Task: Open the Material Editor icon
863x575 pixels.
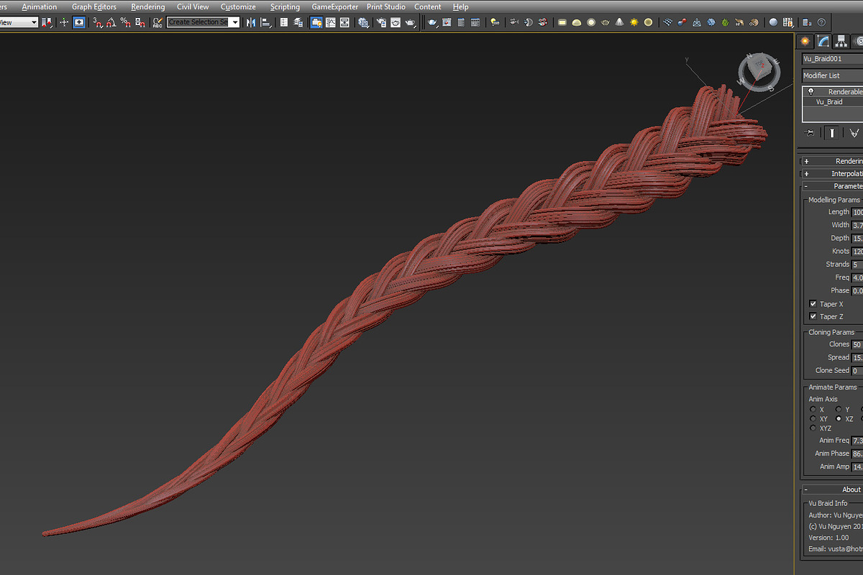Action: (x=363, y=22)
